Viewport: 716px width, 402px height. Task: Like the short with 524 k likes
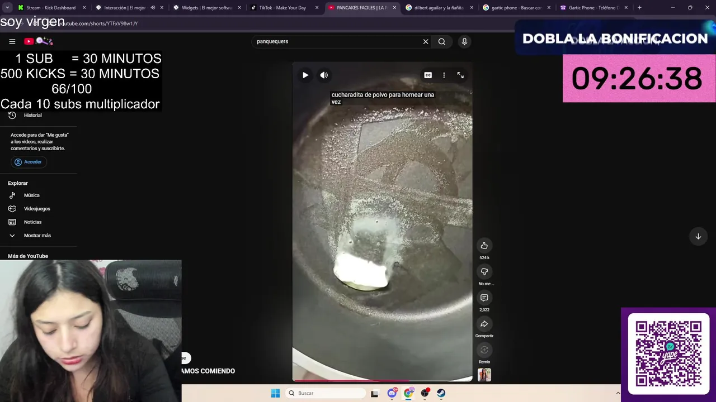tap(484, 246)
